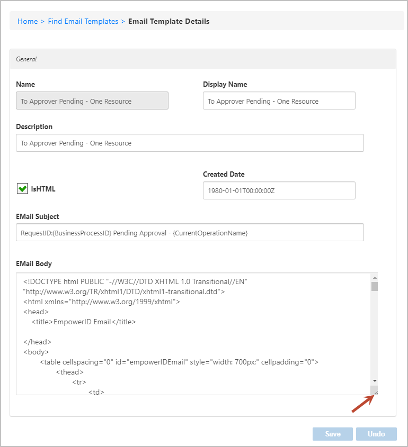This screenshot has width=408, height=447.
Task: Click the DOCTYPE line in EMail Body
Action: pyautogui.click(x=136, y=281)
